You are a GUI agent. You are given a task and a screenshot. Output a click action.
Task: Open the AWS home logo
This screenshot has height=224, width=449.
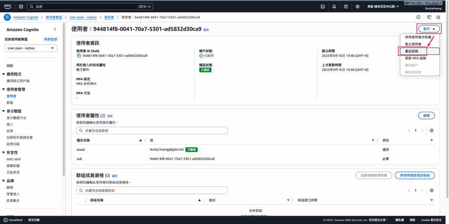[x=8, y=6]
